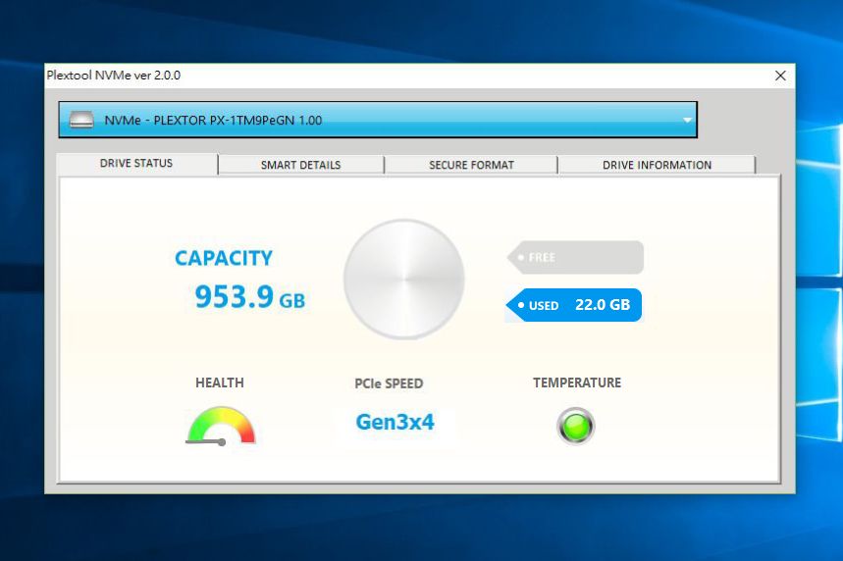Screen dimensions: 843x561
Task: Click the Plextool NVMe ver 2.0.0 title bar
Action: [x=408, y=76]
